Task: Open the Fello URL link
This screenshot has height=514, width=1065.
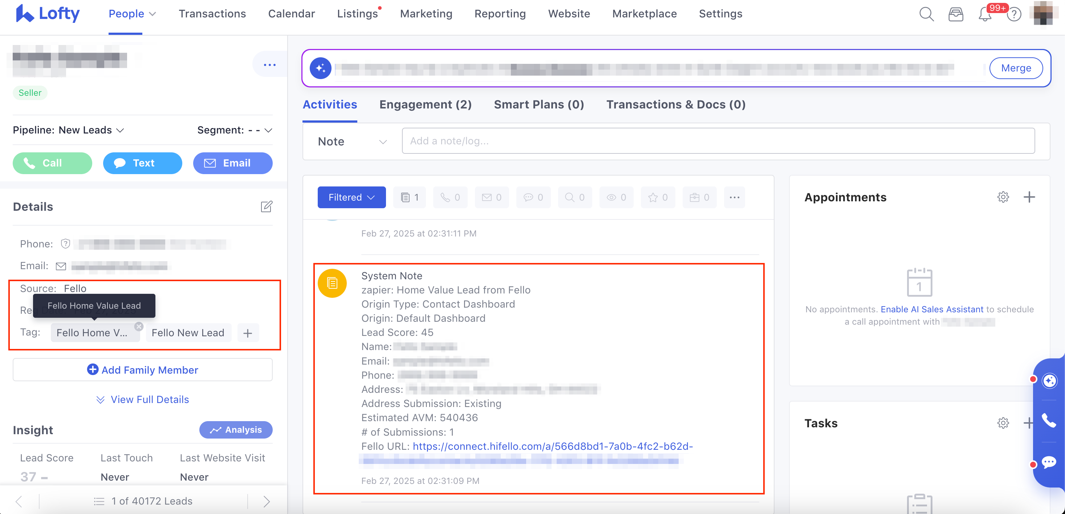Action: click(x=553, y=446)
